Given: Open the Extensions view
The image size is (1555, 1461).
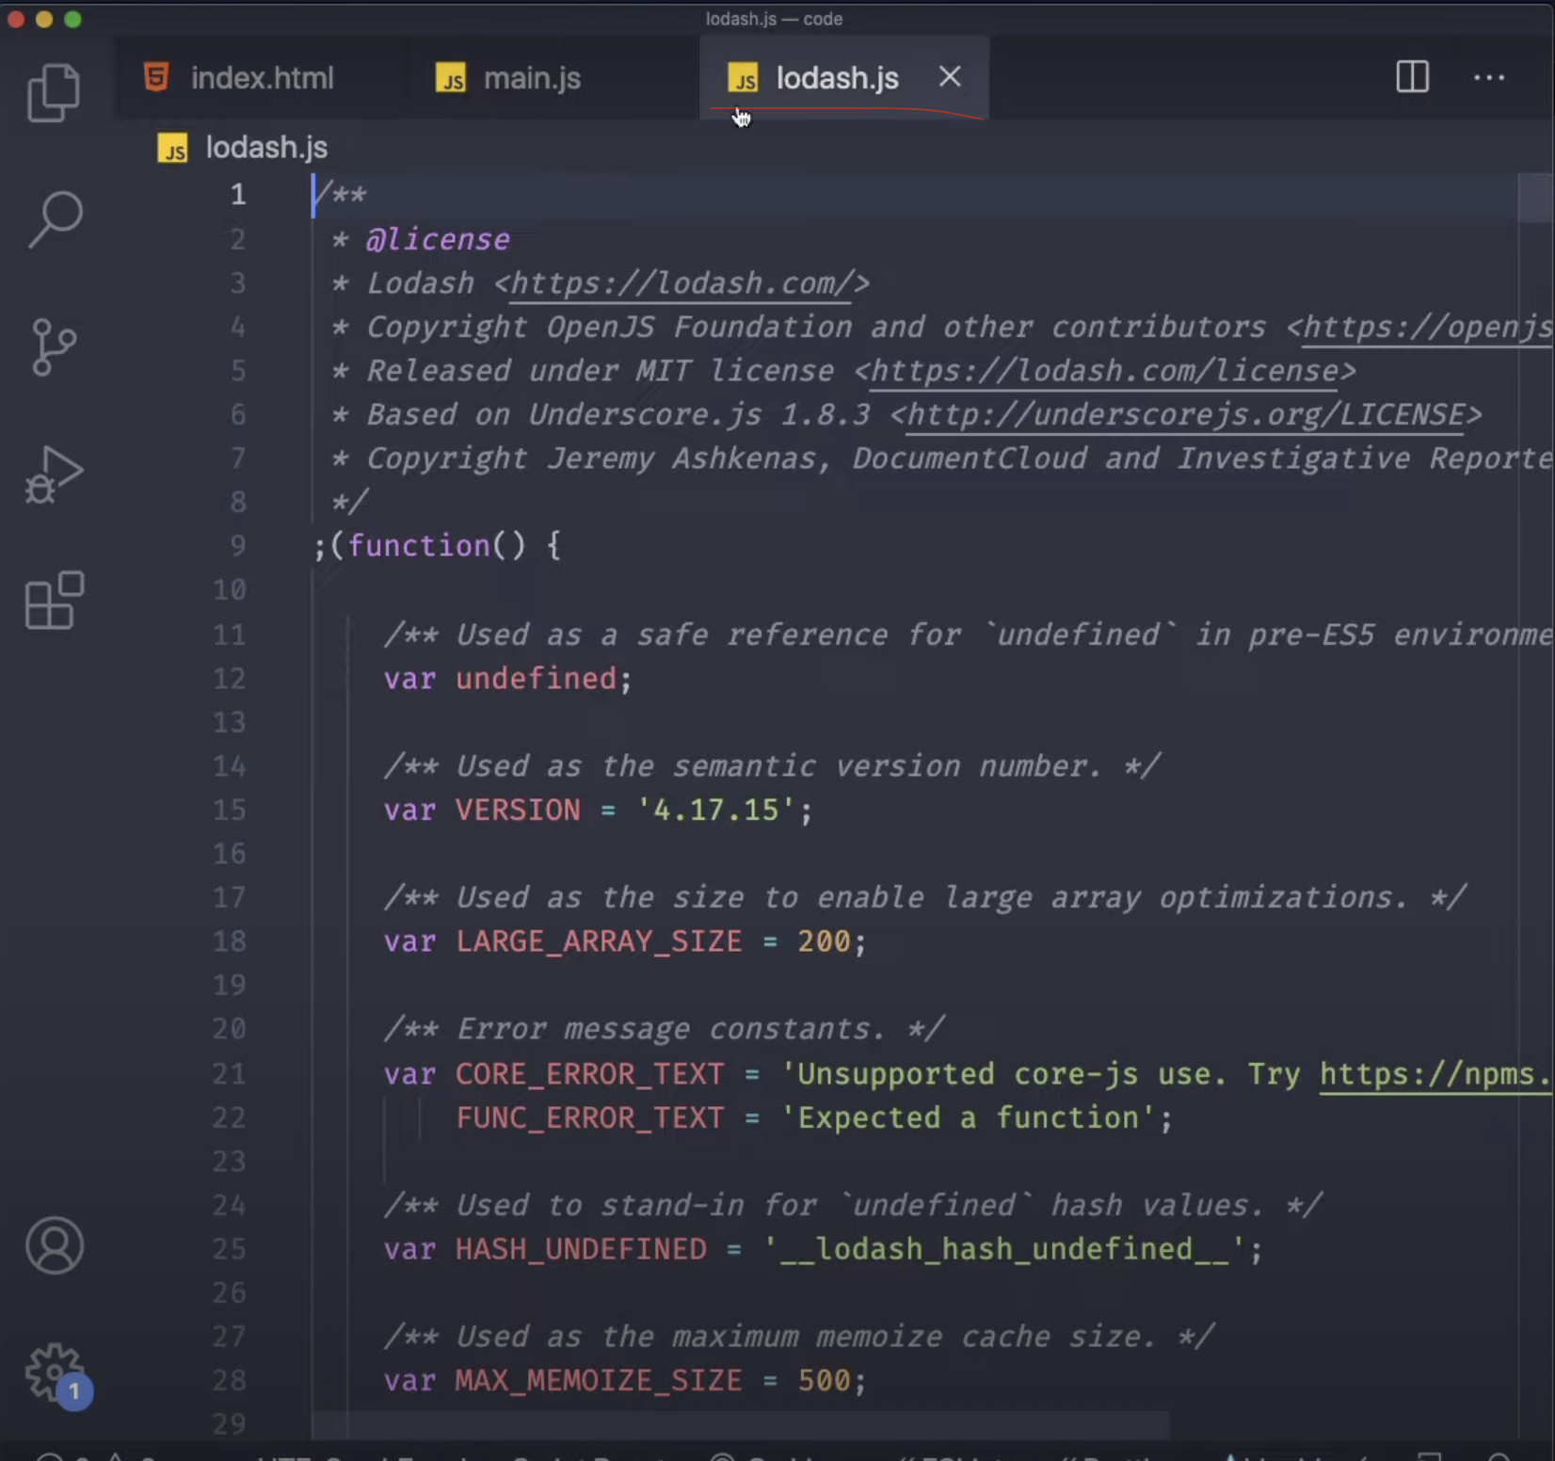Looking at the screenshot, I should click(x=55, y=601).
